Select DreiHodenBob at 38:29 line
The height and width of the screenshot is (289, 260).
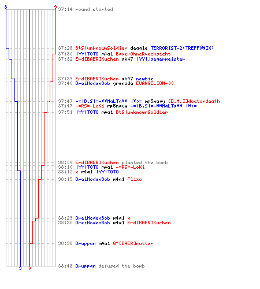92,218
